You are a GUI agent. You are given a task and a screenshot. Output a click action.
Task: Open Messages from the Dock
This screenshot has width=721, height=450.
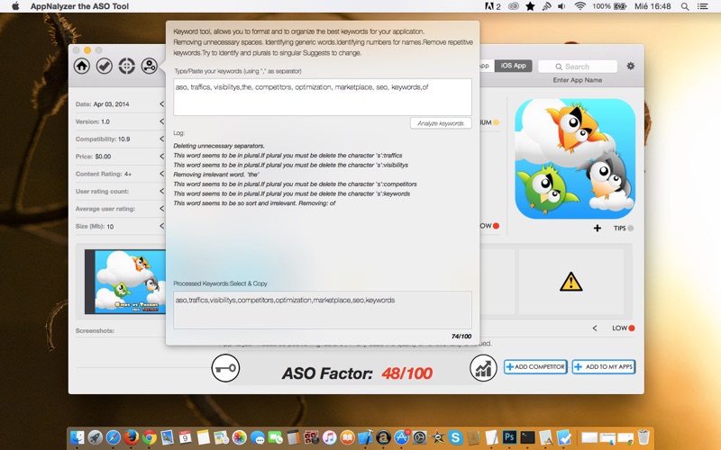(257, 437)
